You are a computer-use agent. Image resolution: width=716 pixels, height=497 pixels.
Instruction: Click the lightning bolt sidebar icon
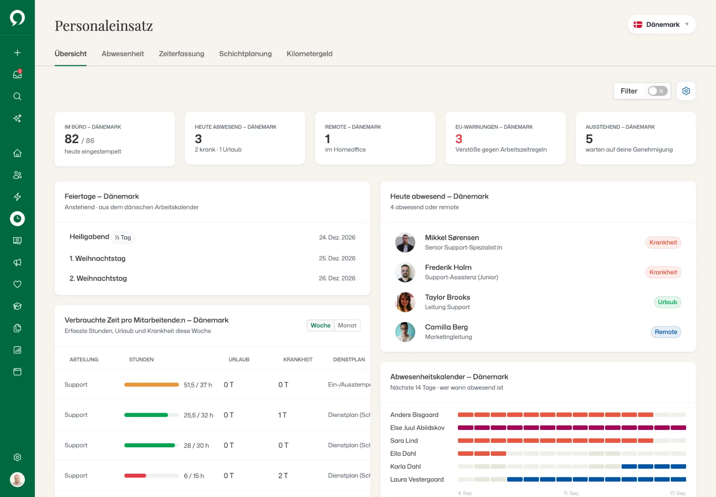pos(17,197)
